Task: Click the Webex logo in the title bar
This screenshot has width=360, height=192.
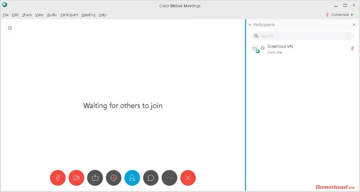Action: pos(4,5)
